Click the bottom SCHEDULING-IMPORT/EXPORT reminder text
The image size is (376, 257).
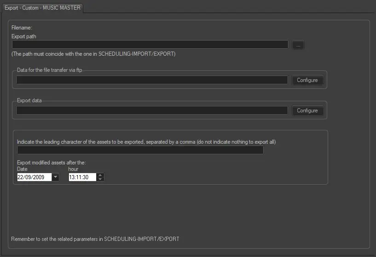point(95,239)
